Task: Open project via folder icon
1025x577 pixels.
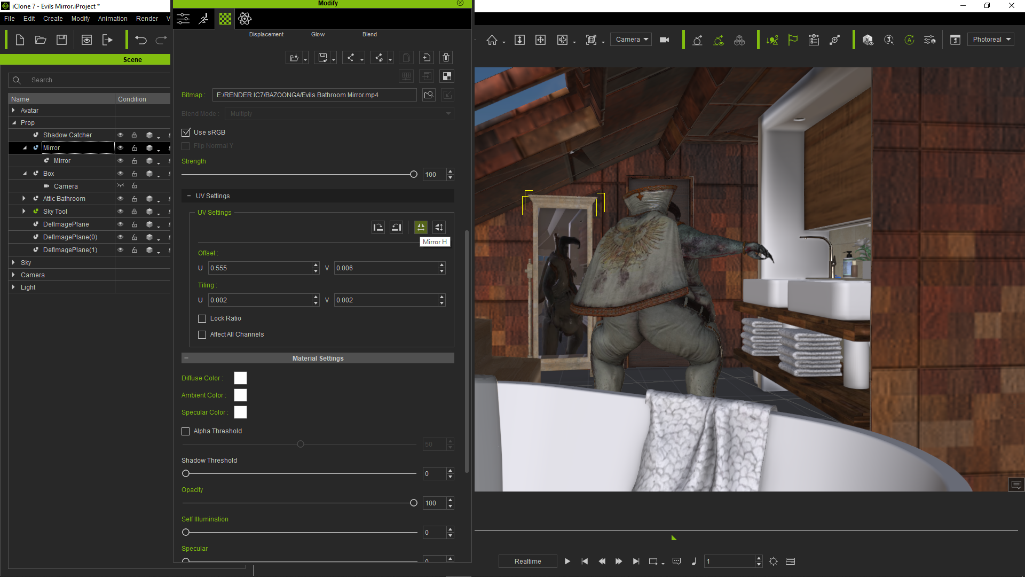Action: (x=41, y=40)
